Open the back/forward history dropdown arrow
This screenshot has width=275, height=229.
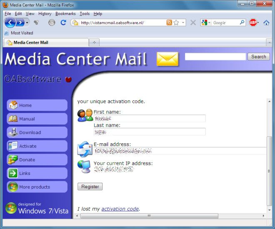[x=27, y=22]
